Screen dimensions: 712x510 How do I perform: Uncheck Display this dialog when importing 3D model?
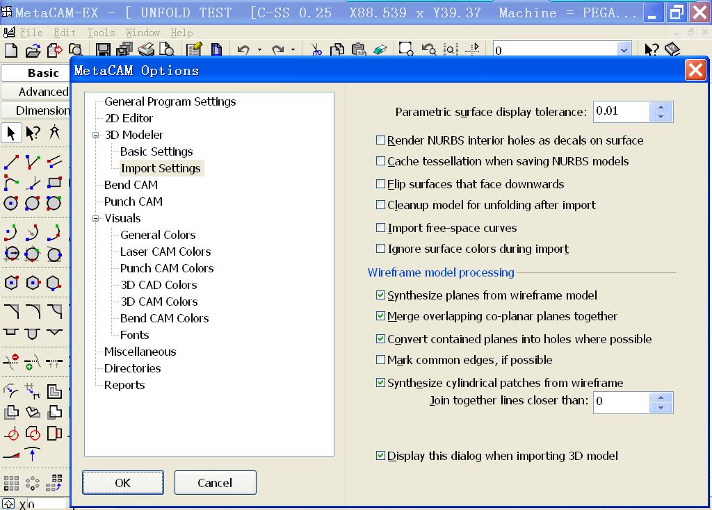[380, 456]
